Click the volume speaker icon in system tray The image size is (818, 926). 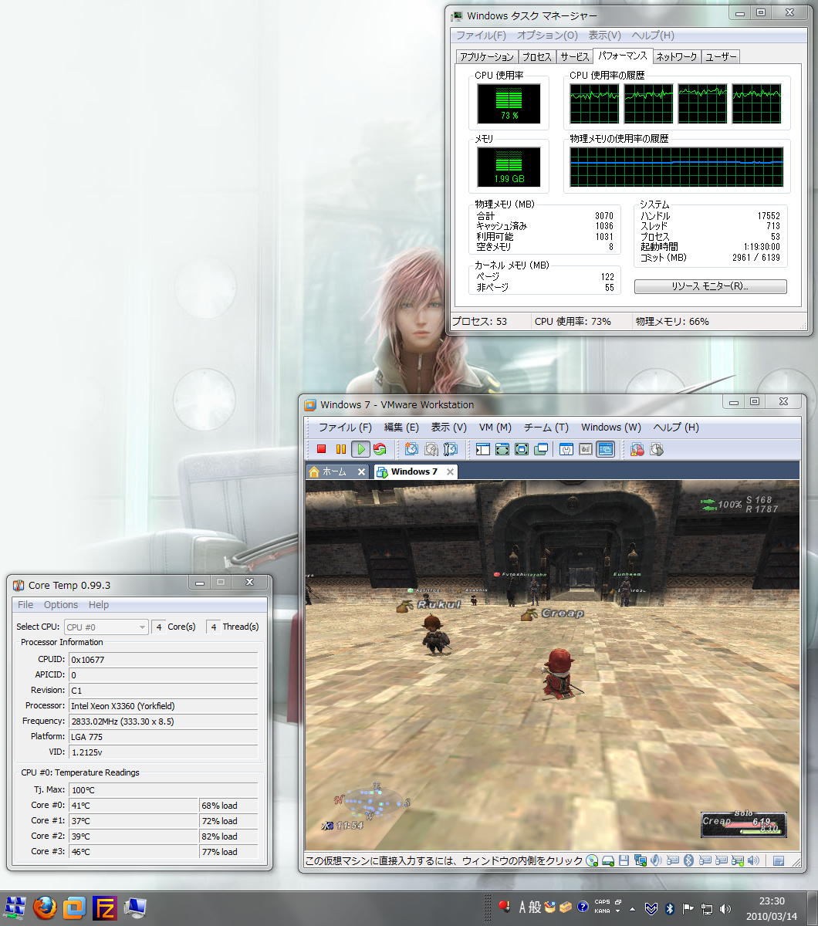pos(725,908)
